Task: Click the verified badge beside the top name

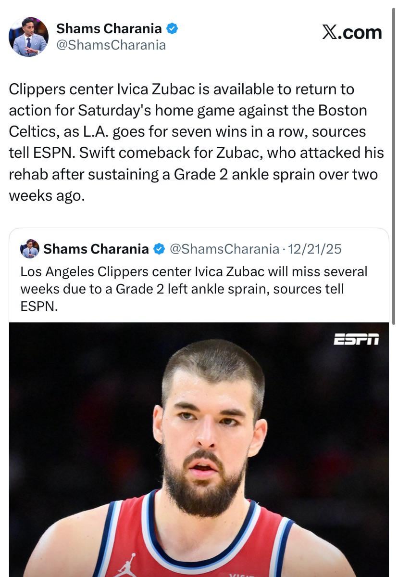Action: tap(172, 28)
